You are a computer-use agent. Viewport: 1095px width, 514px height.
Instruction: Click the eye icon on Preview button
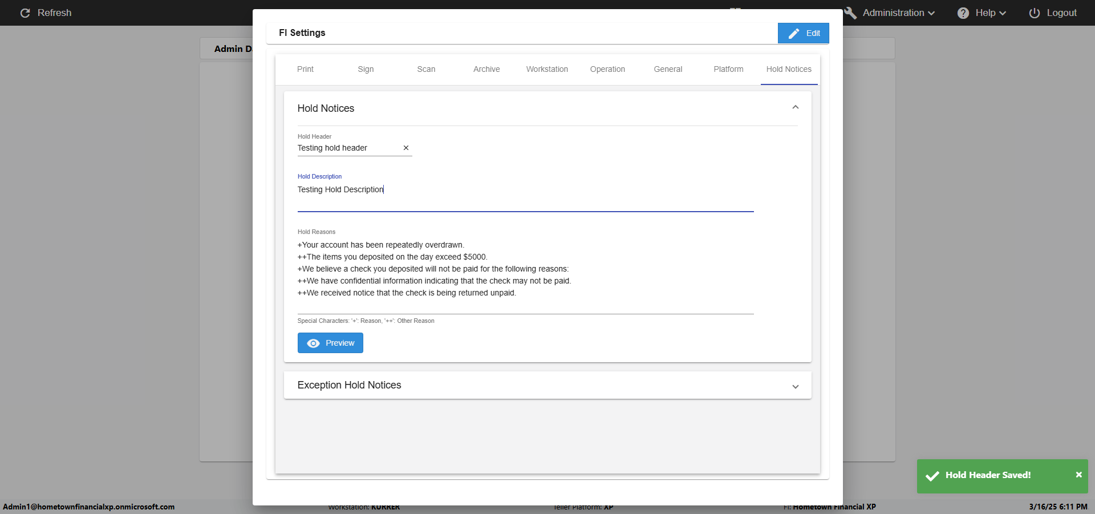313,343
